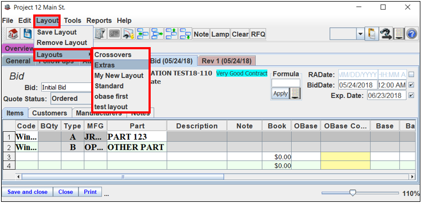Open the Help menu
422x204 pixels.
(x=124, y=21)
